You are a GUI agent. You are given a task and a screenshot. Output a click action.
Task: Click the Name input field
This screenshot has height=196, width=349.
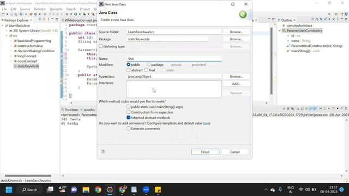[x=174, y=59]
